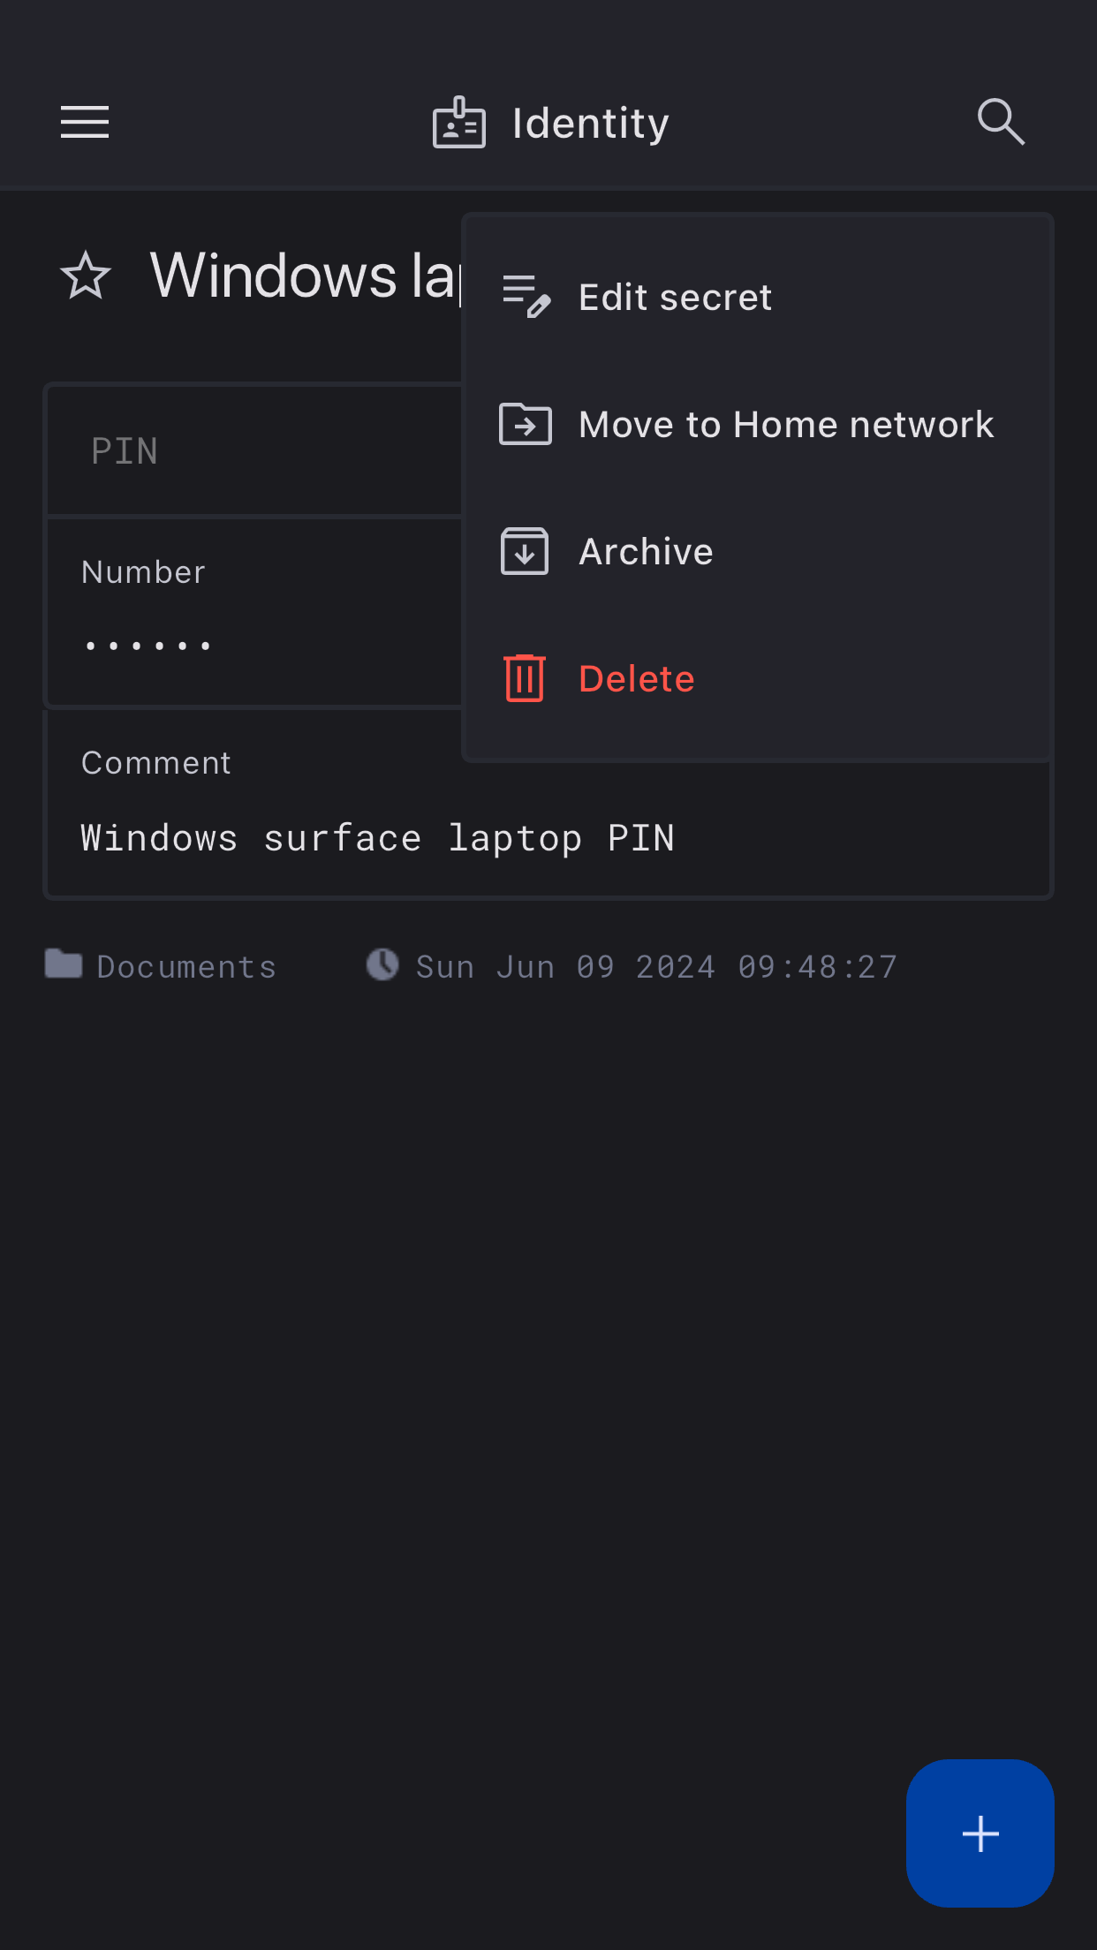Click the red trash can icon

pos(525,678)
